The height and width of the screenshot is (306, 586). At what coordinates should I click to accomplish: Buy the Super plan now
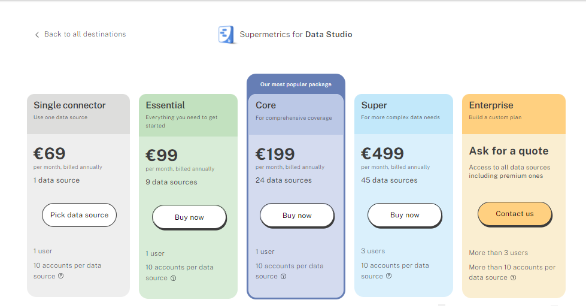(x=405, y=215)
